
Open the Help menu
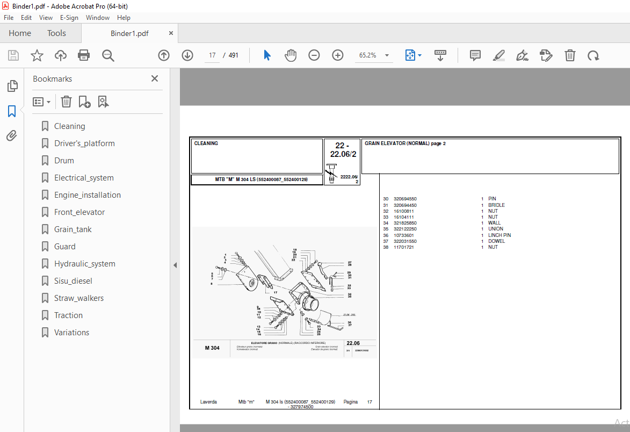pyautogui.click(x=124, y=18)
